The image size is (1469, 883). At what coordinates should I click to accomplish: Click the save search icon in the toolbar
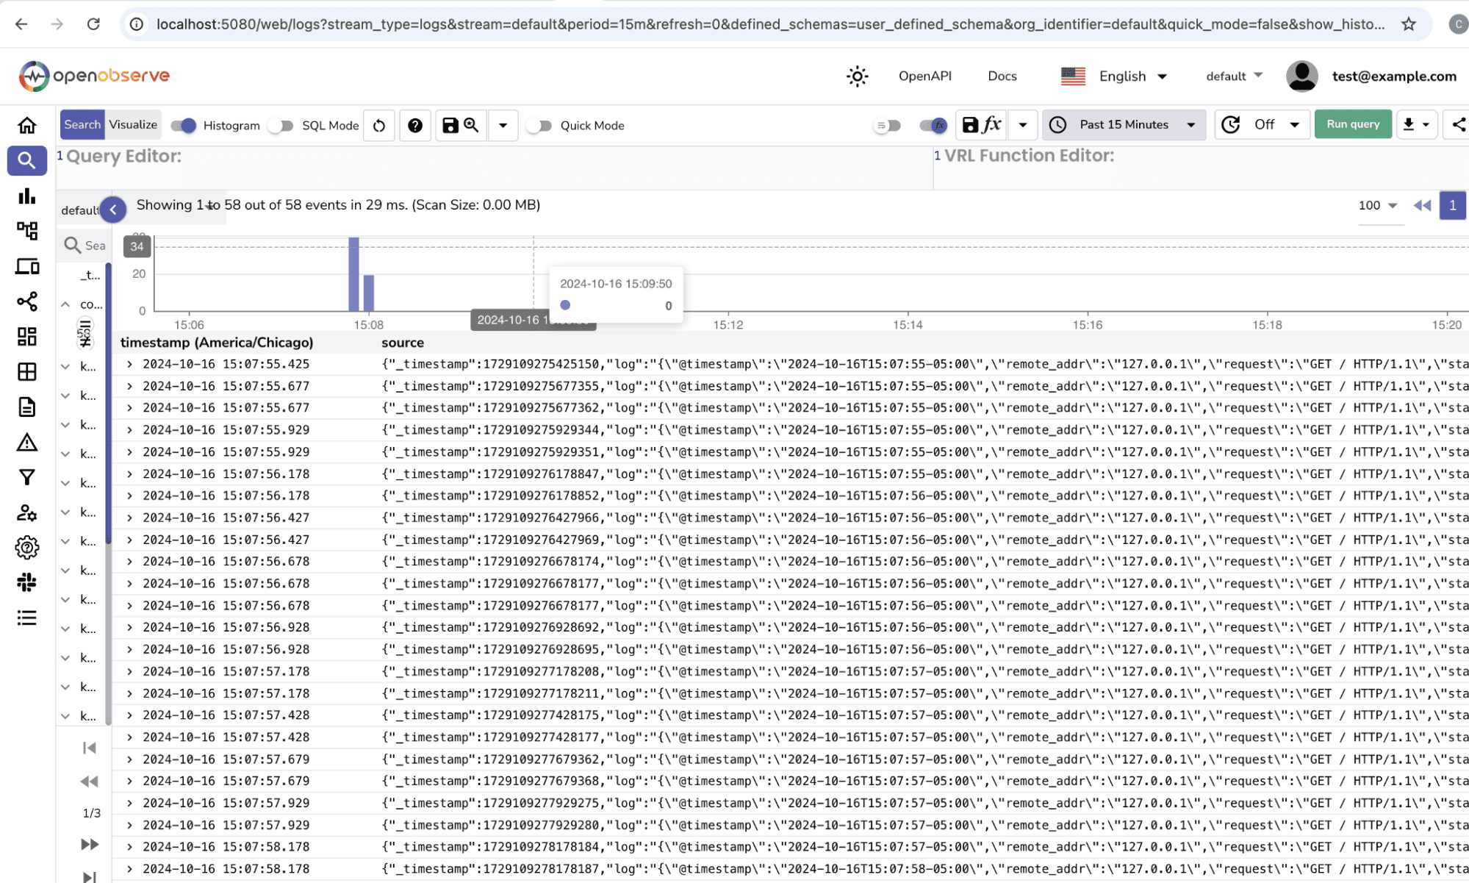pyautogui.click(x=460, y=125)
